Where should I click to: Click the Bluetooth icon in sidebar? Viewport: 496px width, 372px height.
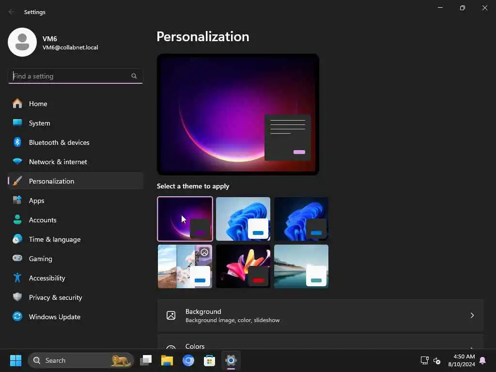tap(17, 142)
